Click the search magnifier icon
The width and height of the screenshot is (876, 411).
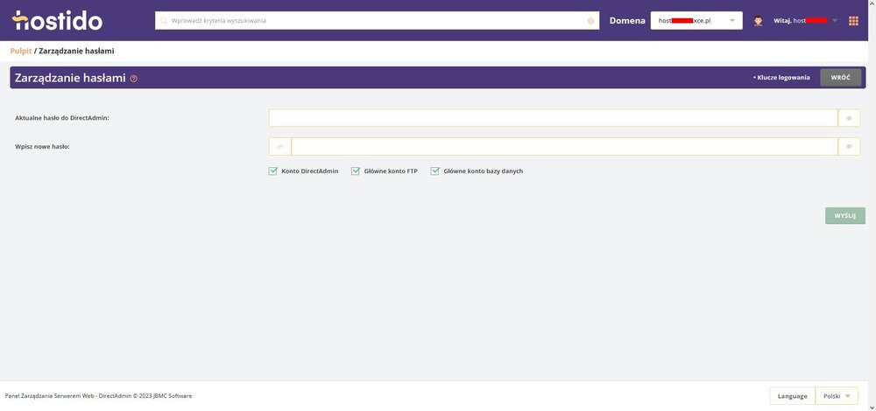point(164,20)
